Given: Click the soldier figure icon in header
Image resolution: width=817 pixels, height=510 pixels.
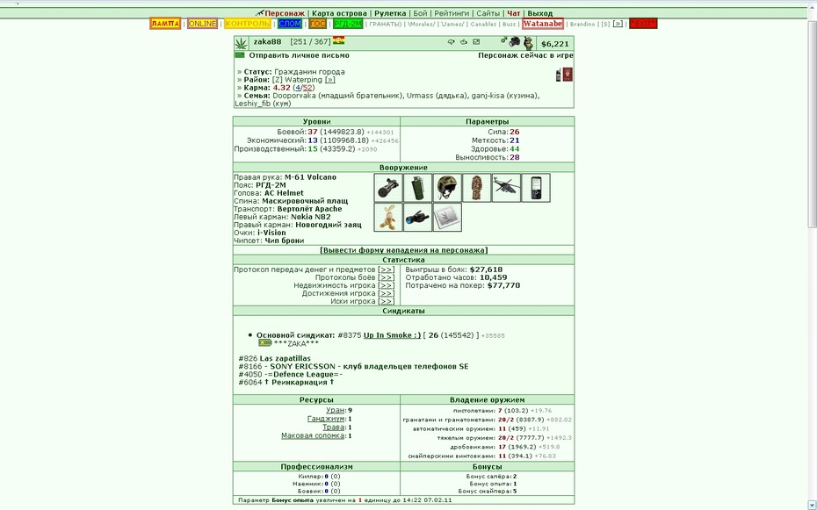Looking at the screenshot, I should pos(528,42).
